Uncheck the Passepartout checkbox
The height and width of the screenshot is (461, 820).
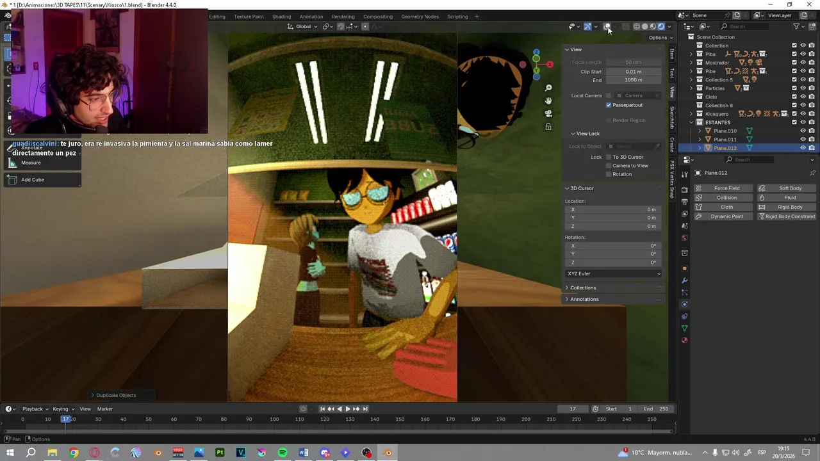click(609, 105)
